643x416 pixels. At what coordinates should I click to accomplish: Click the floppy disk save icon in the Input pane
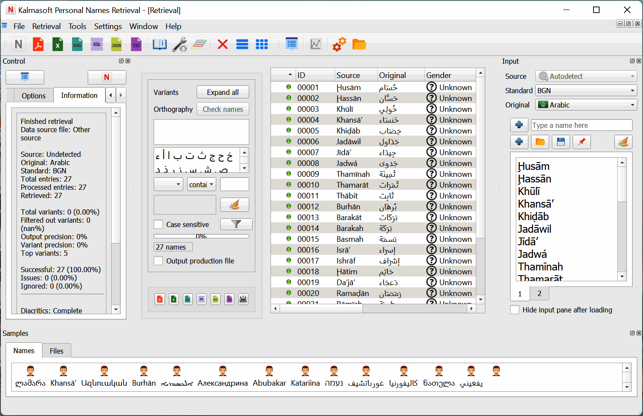pos(561,142)
